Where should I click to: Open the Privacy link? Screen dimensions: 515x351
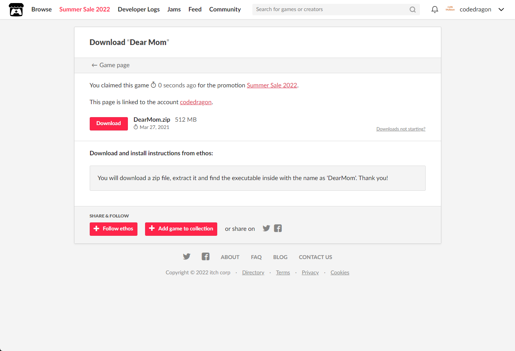coord(310,272)
